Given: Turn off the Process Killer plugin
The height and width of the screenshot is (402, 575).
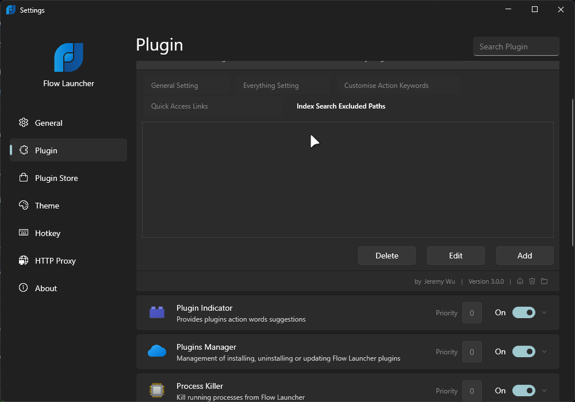Looking at the screenshot, I should pyautogui.click(x=523, y=391).
